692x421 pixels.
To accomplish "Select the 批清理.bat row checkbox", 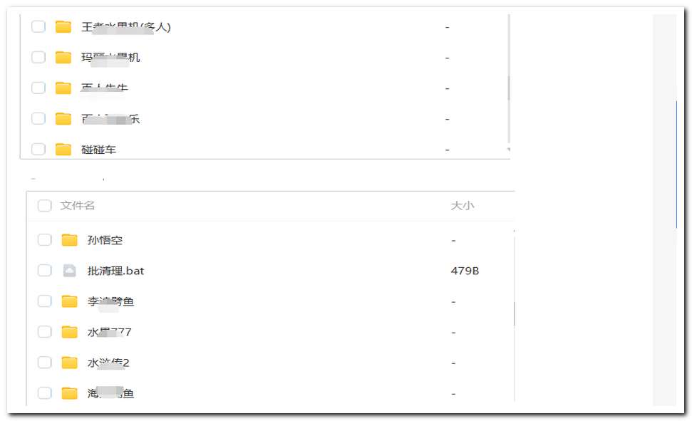I will click(x=44, y=271).
